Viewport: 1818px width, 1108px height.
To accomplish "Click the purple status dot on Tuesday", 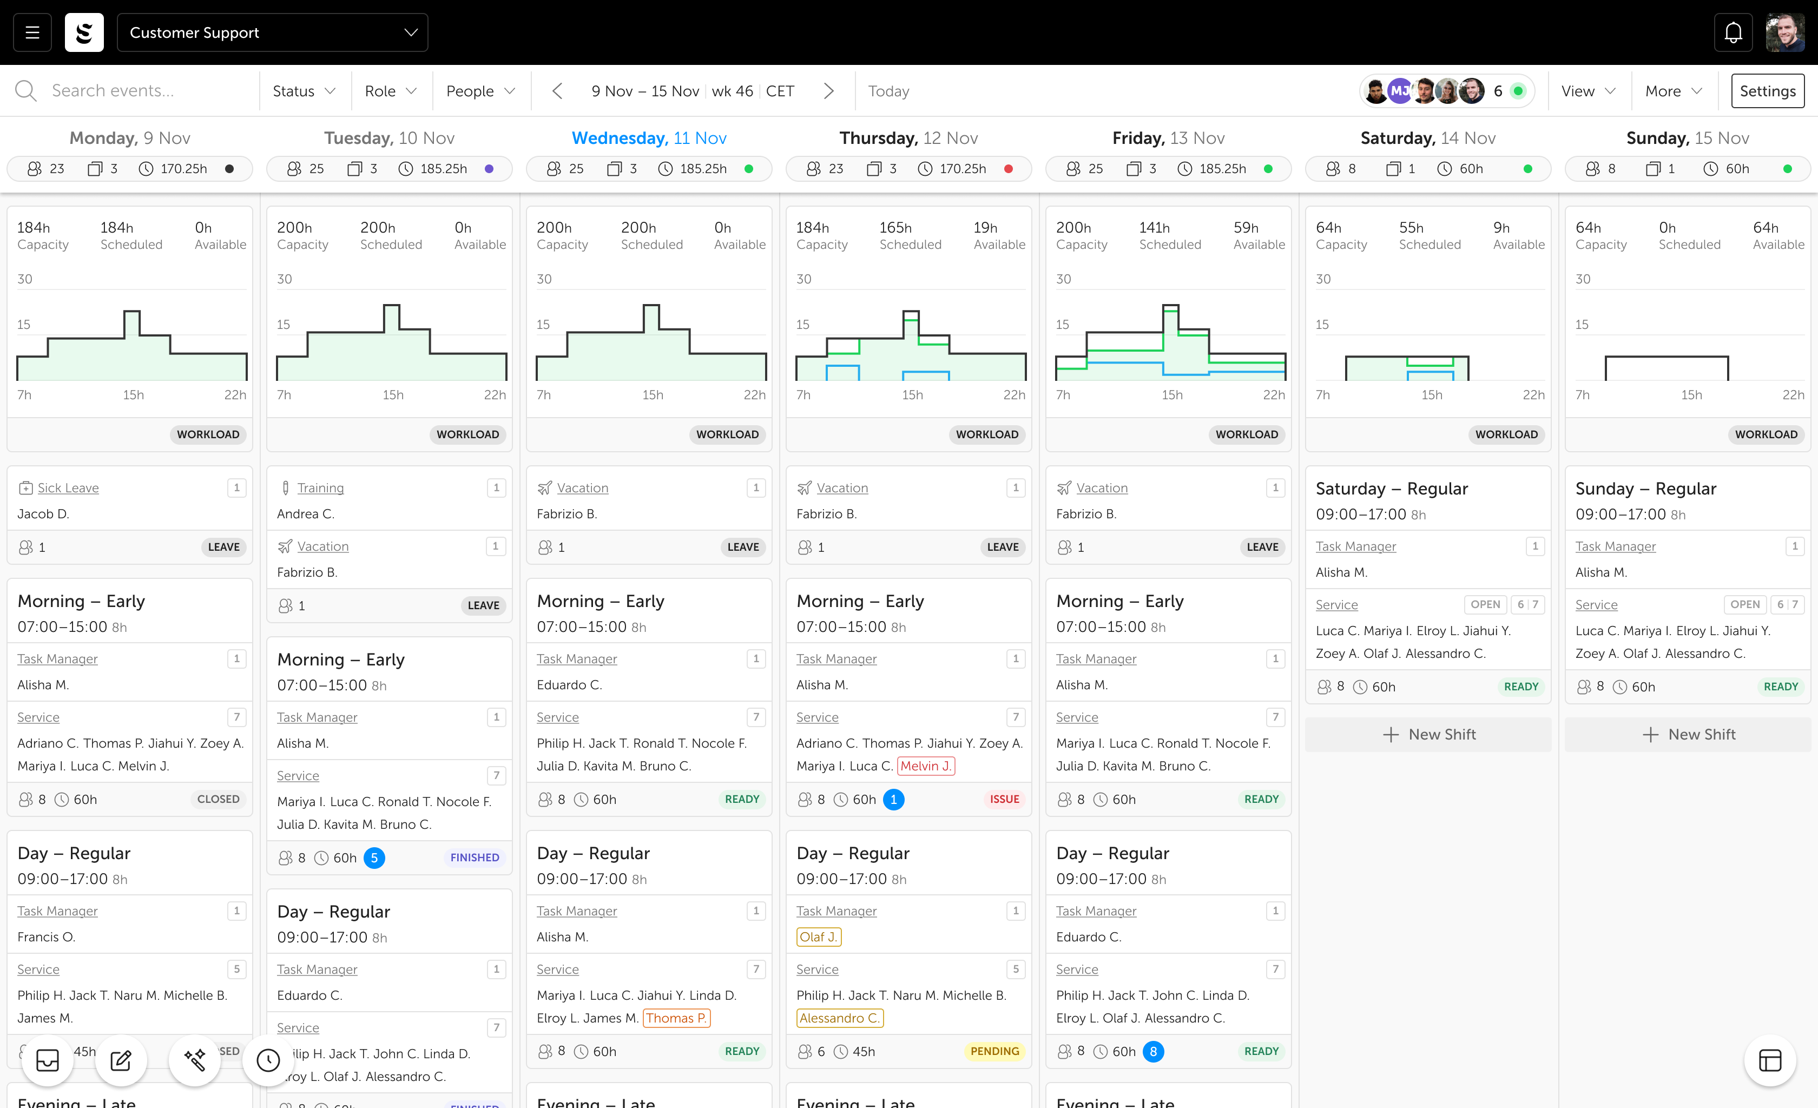I will tap(489, 169).
